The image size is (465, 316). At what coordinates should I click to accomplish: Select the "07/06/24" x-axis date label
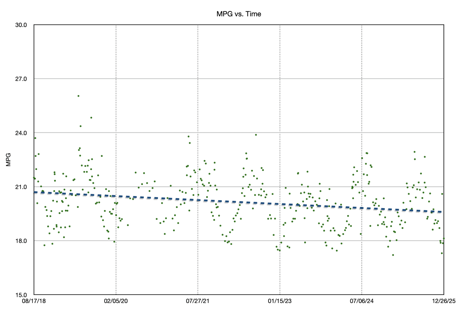362,301
